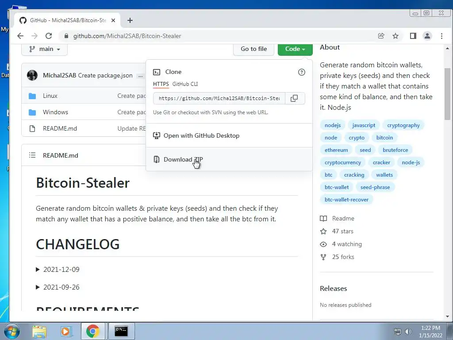
Task: Click the Go to file button
Action: [253, 49]
